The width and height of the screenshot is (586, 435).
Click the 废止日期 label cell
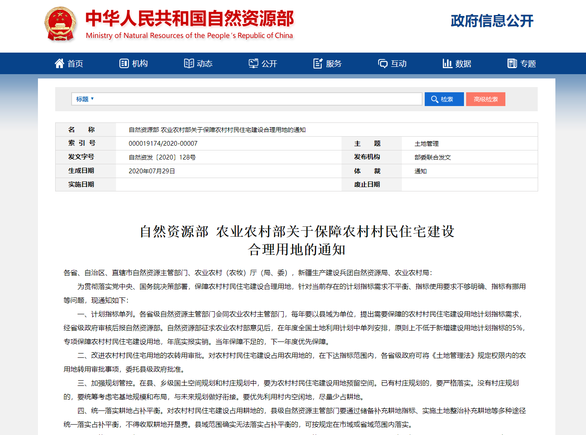pyautogui.click(x=371, y=185)
